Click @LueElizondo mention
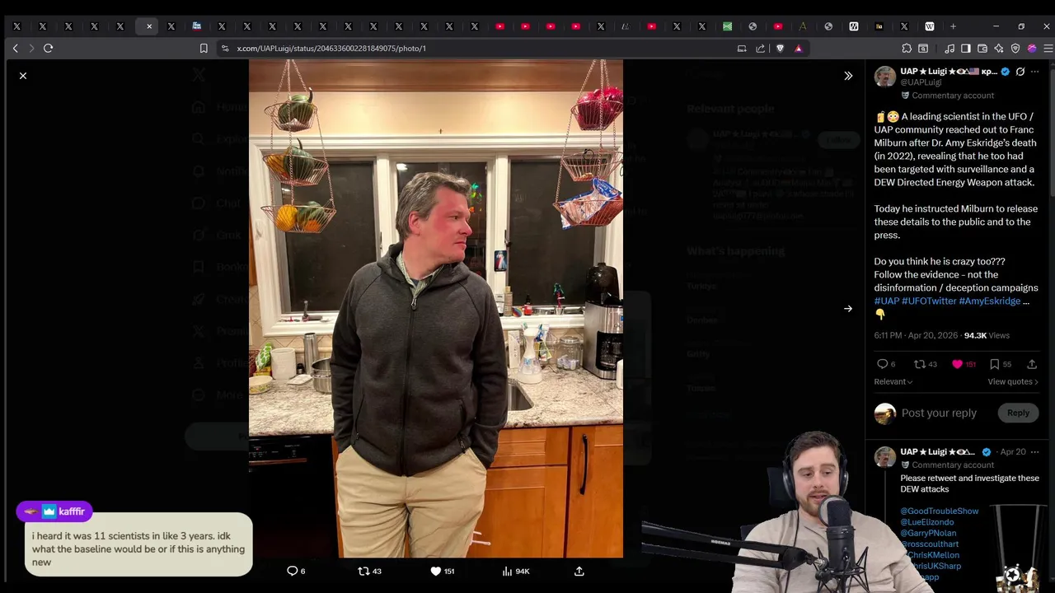The image size is (1055, 593). 927,522
